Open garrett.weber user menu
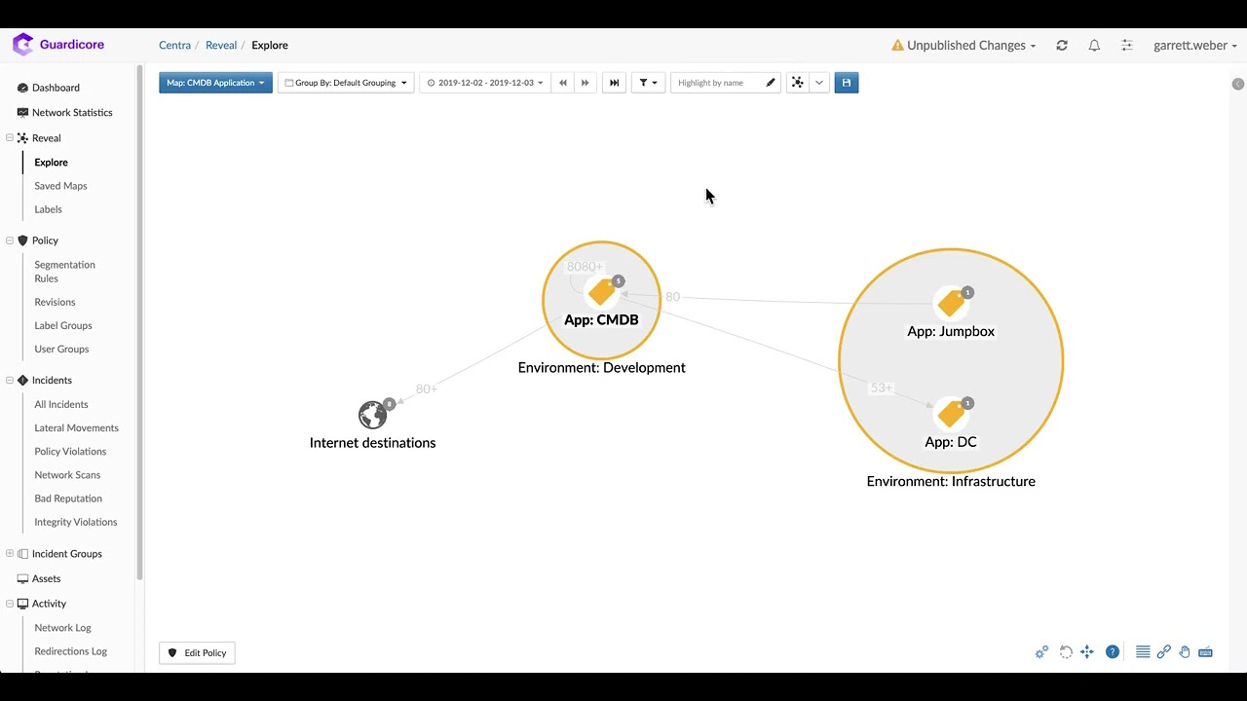Viewport: 1247px width, 701px height. 1195,46
